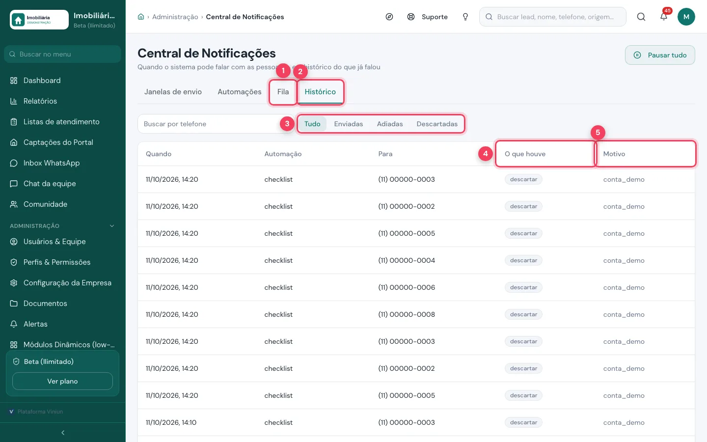Click the magnifier search button in the header
Screen dimensions: 707x442
coord(641,17)
